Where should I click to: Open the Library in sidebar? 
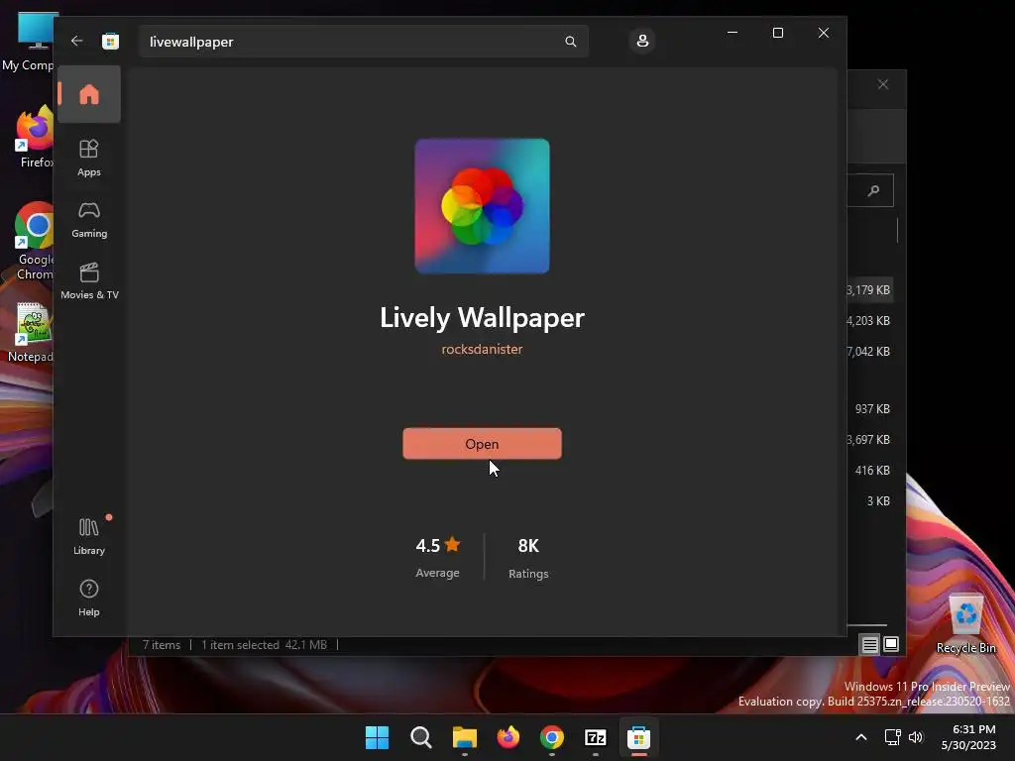coord(88,536)
